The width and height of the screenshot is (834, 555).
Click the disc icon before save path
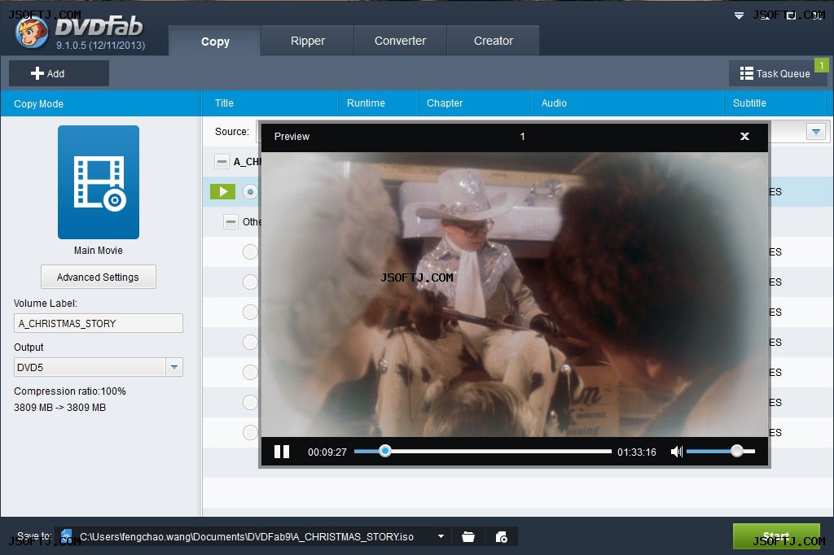66,535
